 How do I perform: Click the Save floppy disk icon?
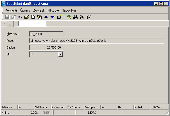(7, 17)
